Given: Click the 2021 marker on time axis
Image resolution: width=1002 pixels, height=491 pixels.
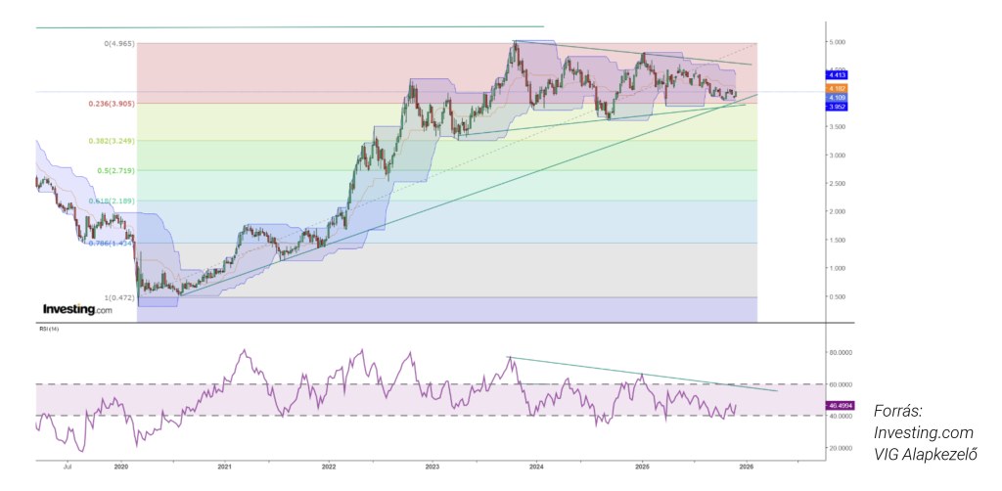Looking at the screenshot, I should [x=224, y=469].
